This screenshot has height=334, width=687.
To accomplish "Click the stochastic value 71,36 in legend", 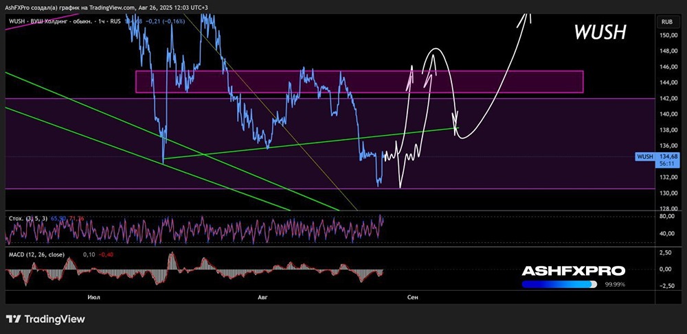I will pyautogui.click(x=76, y=217).
